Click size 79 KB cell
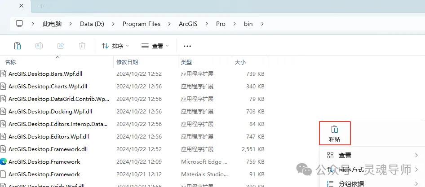The height and width of the screenshot is (187, 425). (257, 99)
